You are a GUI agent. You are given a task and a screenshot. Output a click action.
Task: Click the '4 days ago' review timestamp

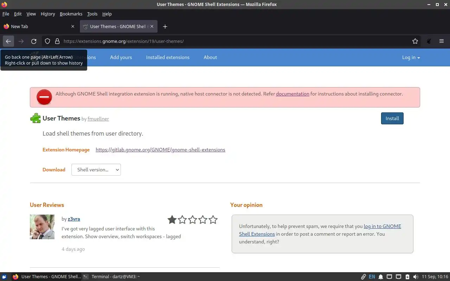(x=73, y=249)
